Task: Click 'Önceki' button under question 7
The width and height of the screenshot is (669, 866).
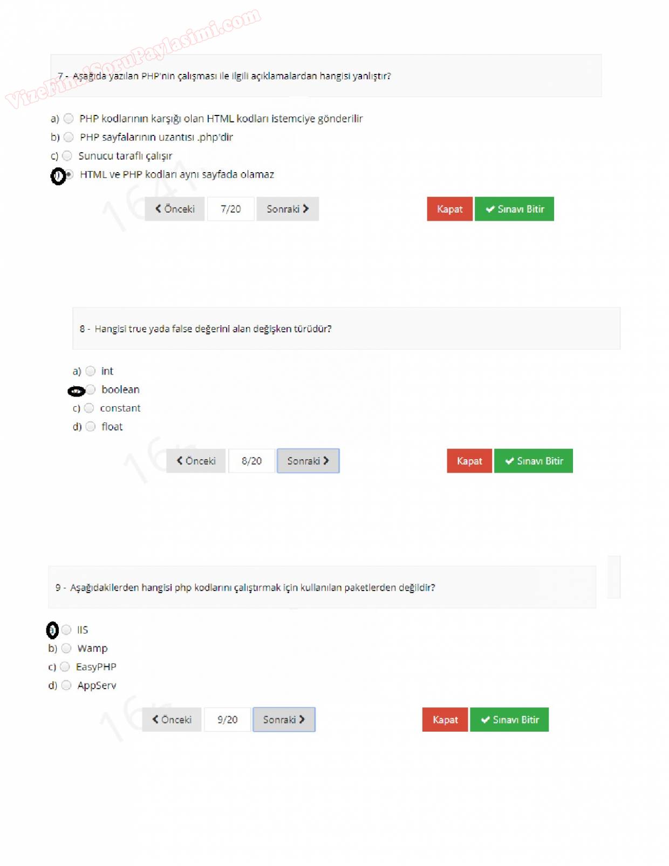Action: point(175,209)
